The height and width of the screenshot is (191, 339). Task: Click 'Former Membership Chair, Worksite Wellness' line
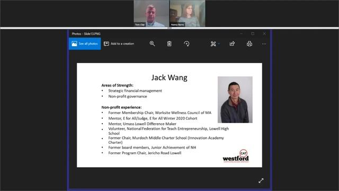(160, 113)
